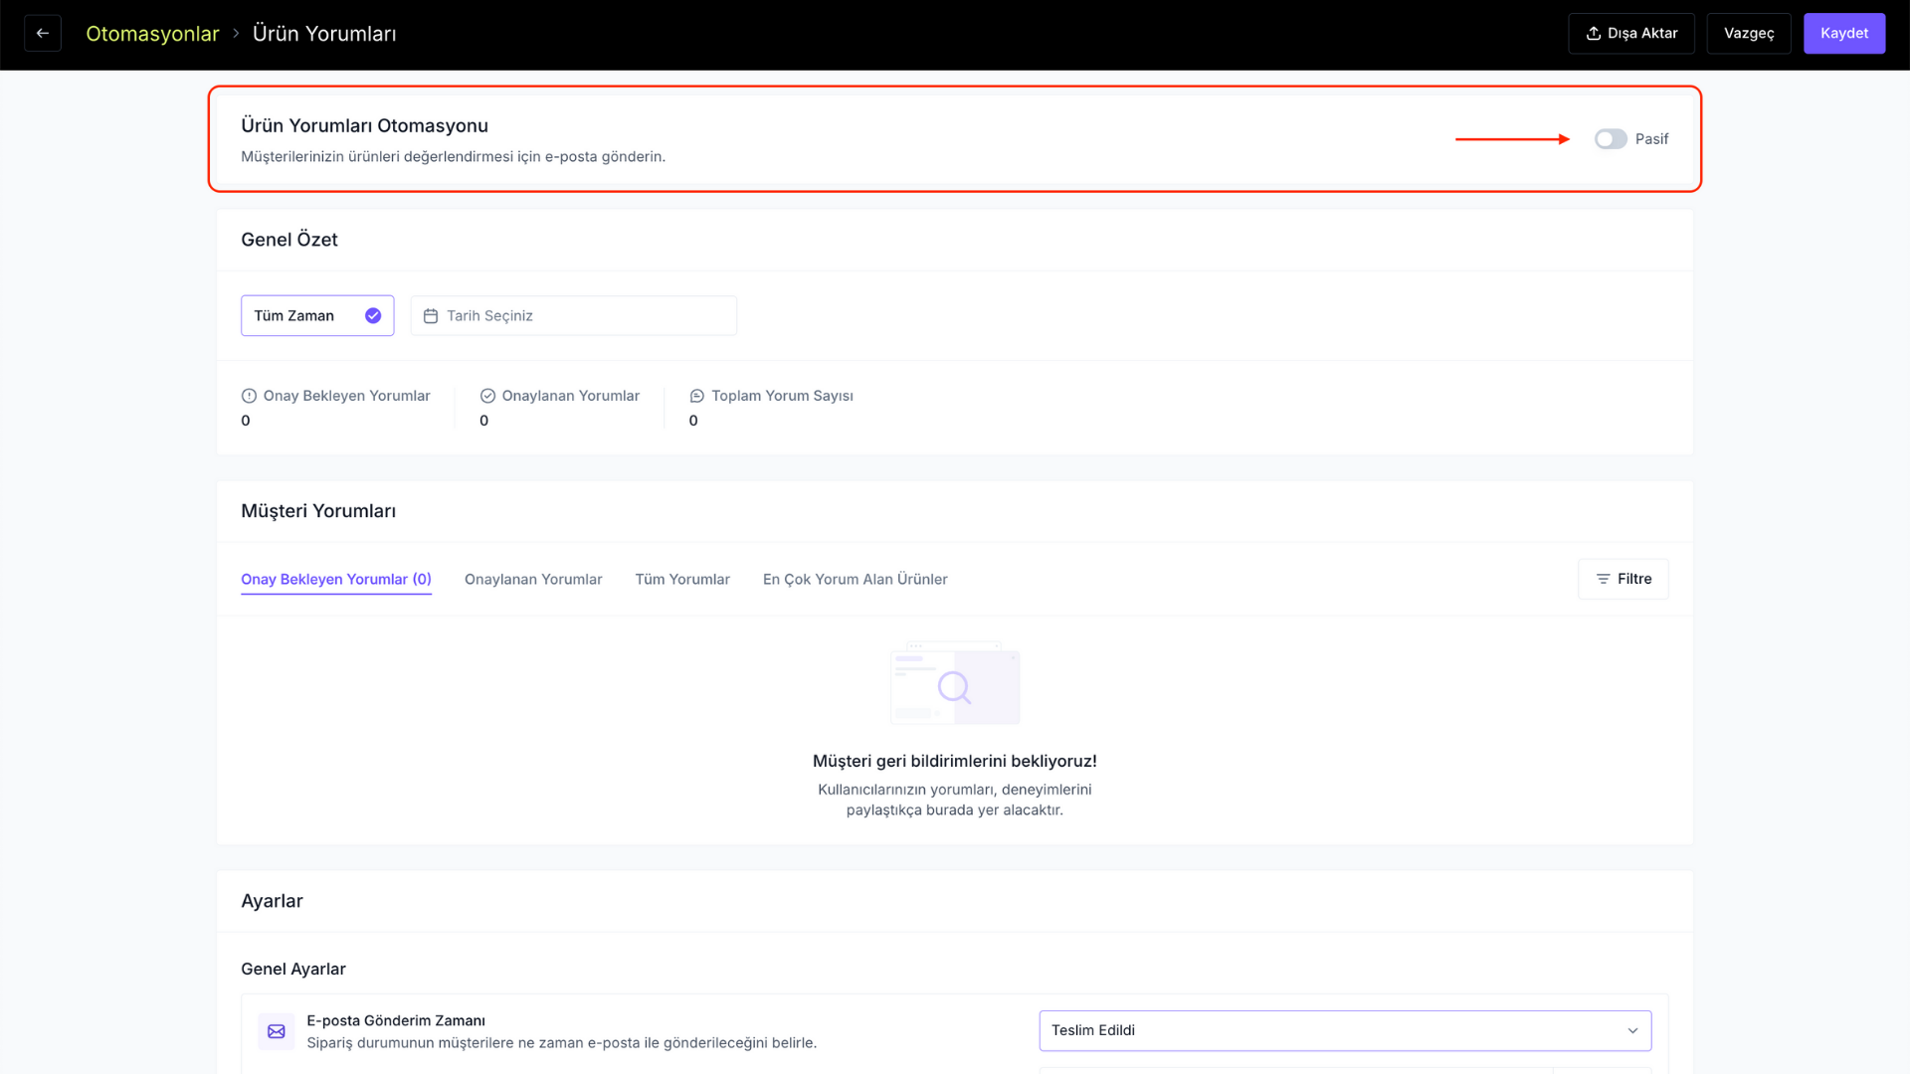Click the calendar icon in the date field

(431, 316)
